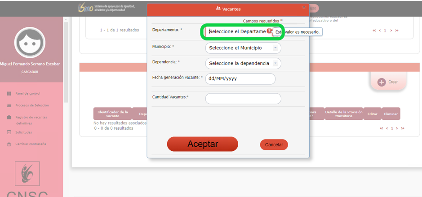Open the Dependencia dropdown list

(x=243, y=63)
